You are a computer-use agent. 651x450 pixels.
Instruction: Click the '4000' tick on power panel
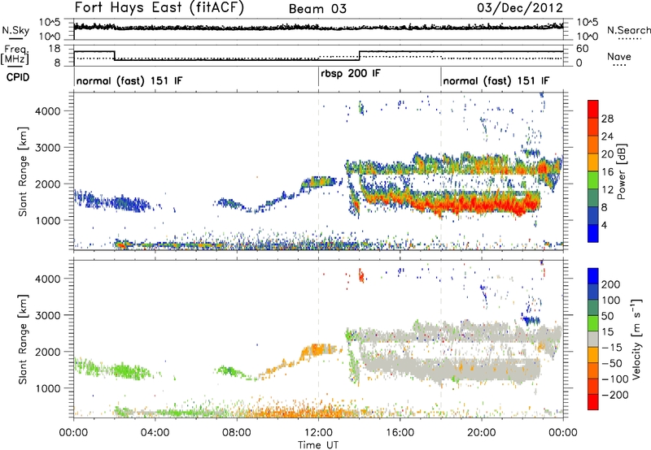click(x=48, y=111)
